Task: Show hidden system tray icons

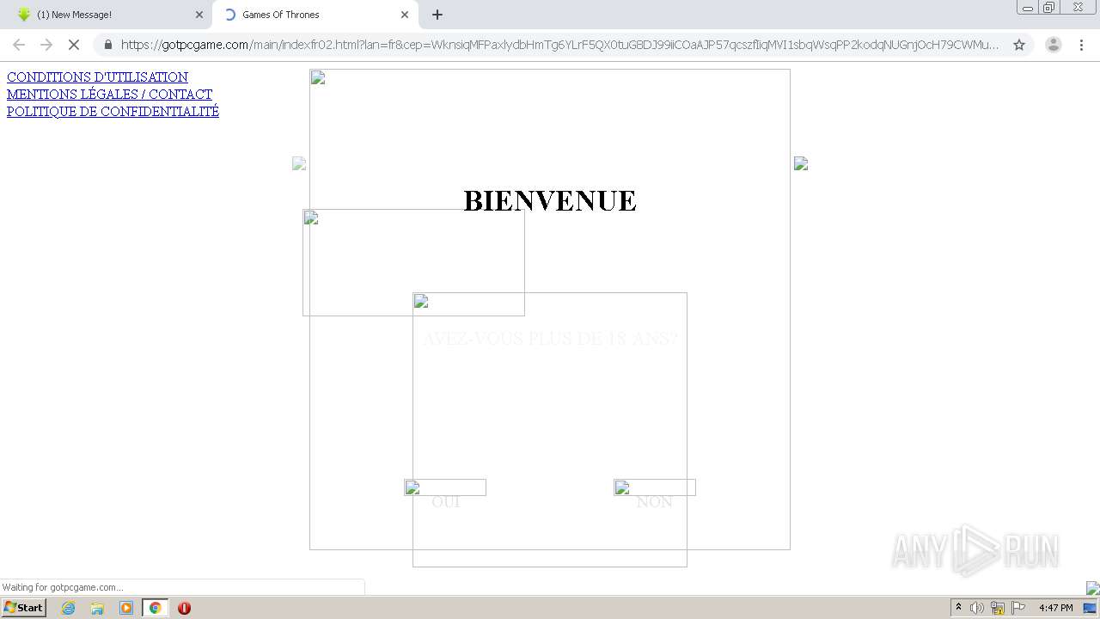Action: (x=958, y=608)
